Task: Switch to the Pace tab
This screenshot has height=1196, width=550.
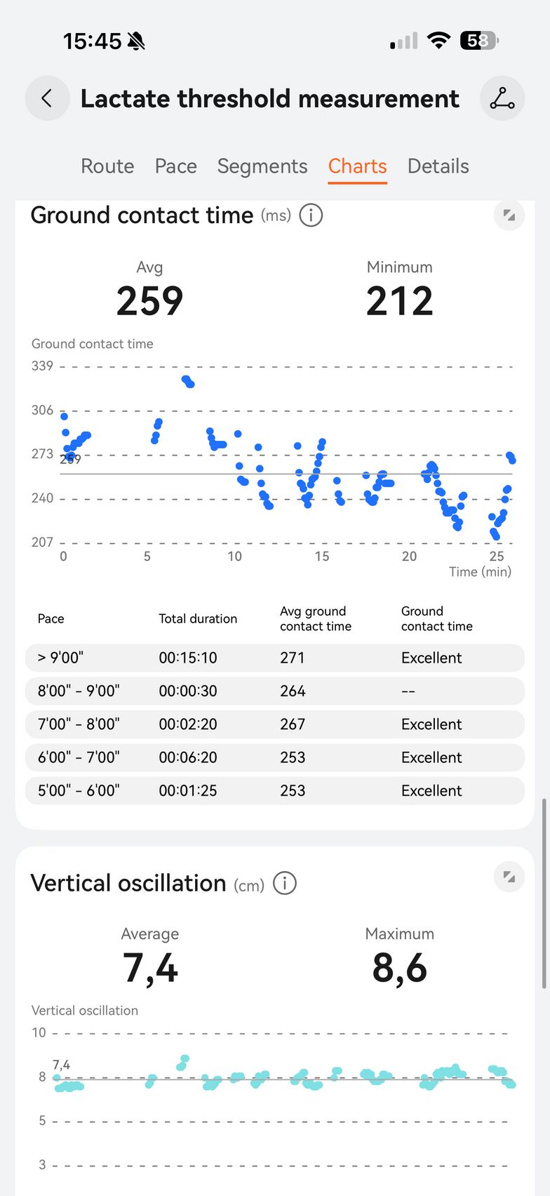Action: [x=175, y=166]
